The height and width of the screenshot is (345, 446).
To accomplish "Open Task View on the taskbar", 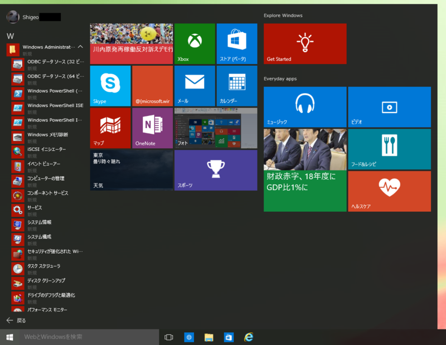I will (x=169, y=337).
